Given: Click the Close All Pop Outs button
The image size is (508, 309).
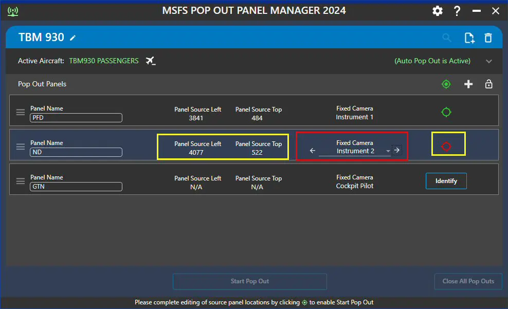Looking at the screenshot, I should [x=468, y=281].
